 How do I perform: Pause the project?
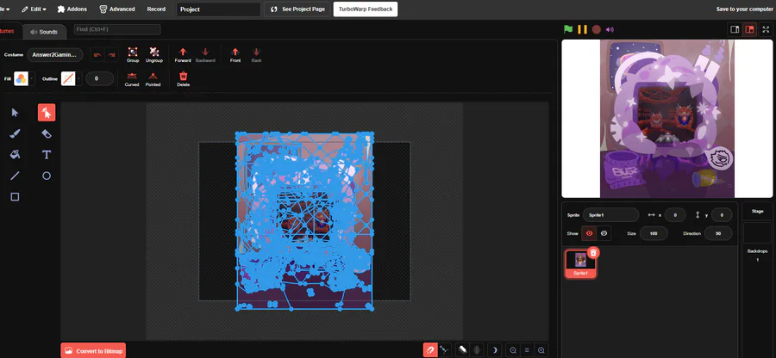coord(583,29)
